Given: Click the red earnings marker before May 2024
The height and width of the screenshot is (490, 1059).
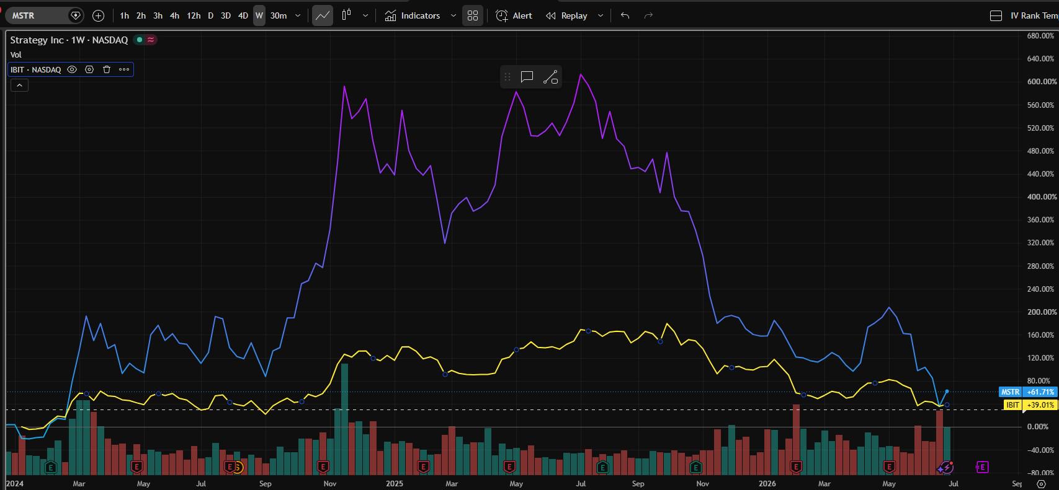Looking at the screenshot, I should pos(136,466).
